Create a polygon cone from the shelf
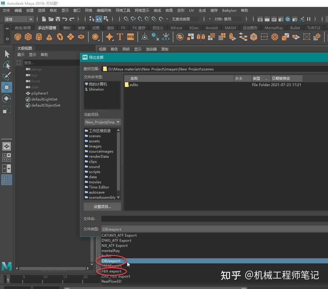This screenshot has height=289, width=328. click(x=49, y=37)
